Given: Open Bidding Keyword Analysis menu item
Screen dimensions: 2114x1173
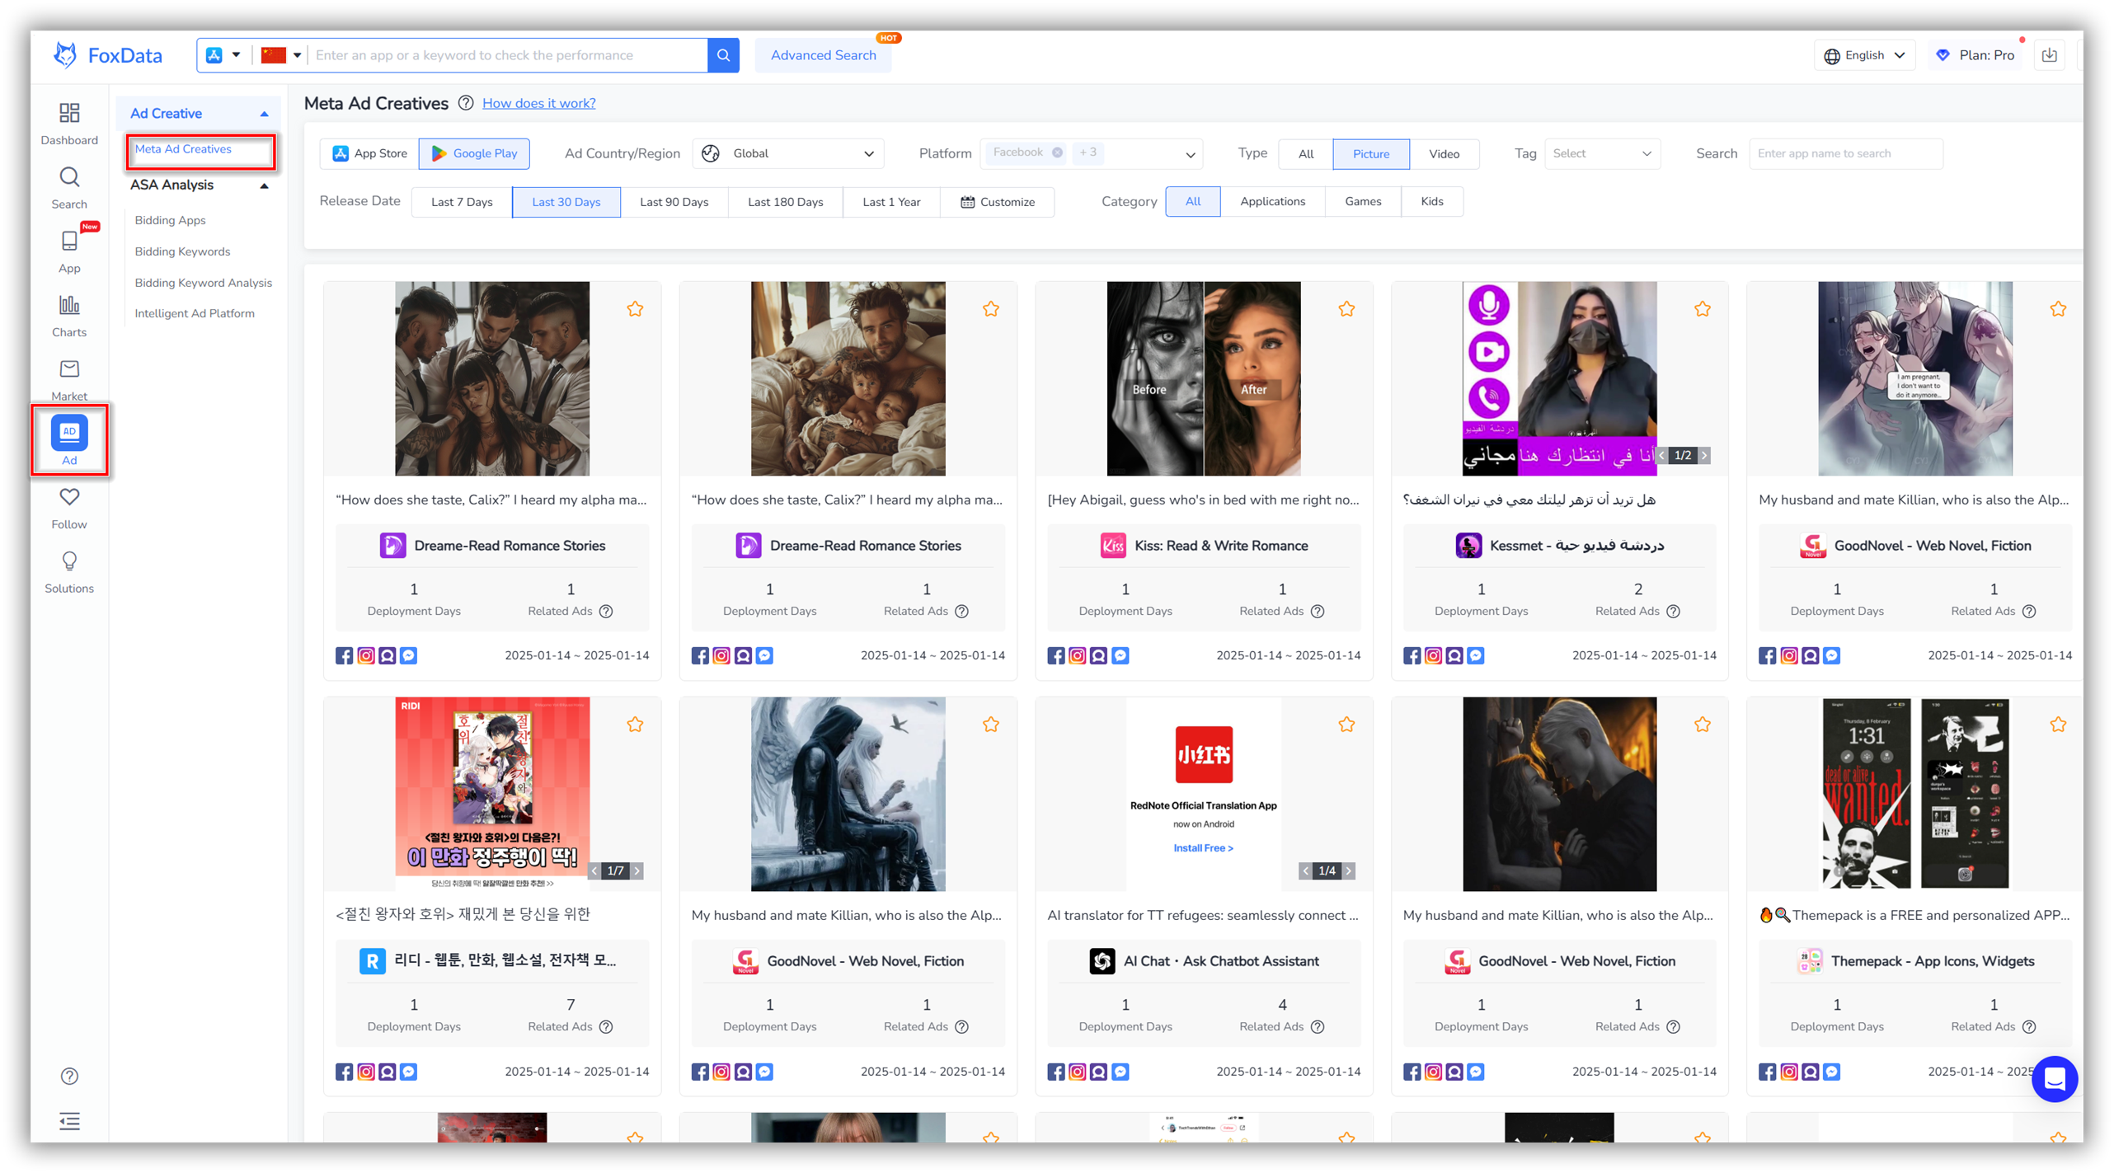Looking at the screenshot, I should [204, 283].
